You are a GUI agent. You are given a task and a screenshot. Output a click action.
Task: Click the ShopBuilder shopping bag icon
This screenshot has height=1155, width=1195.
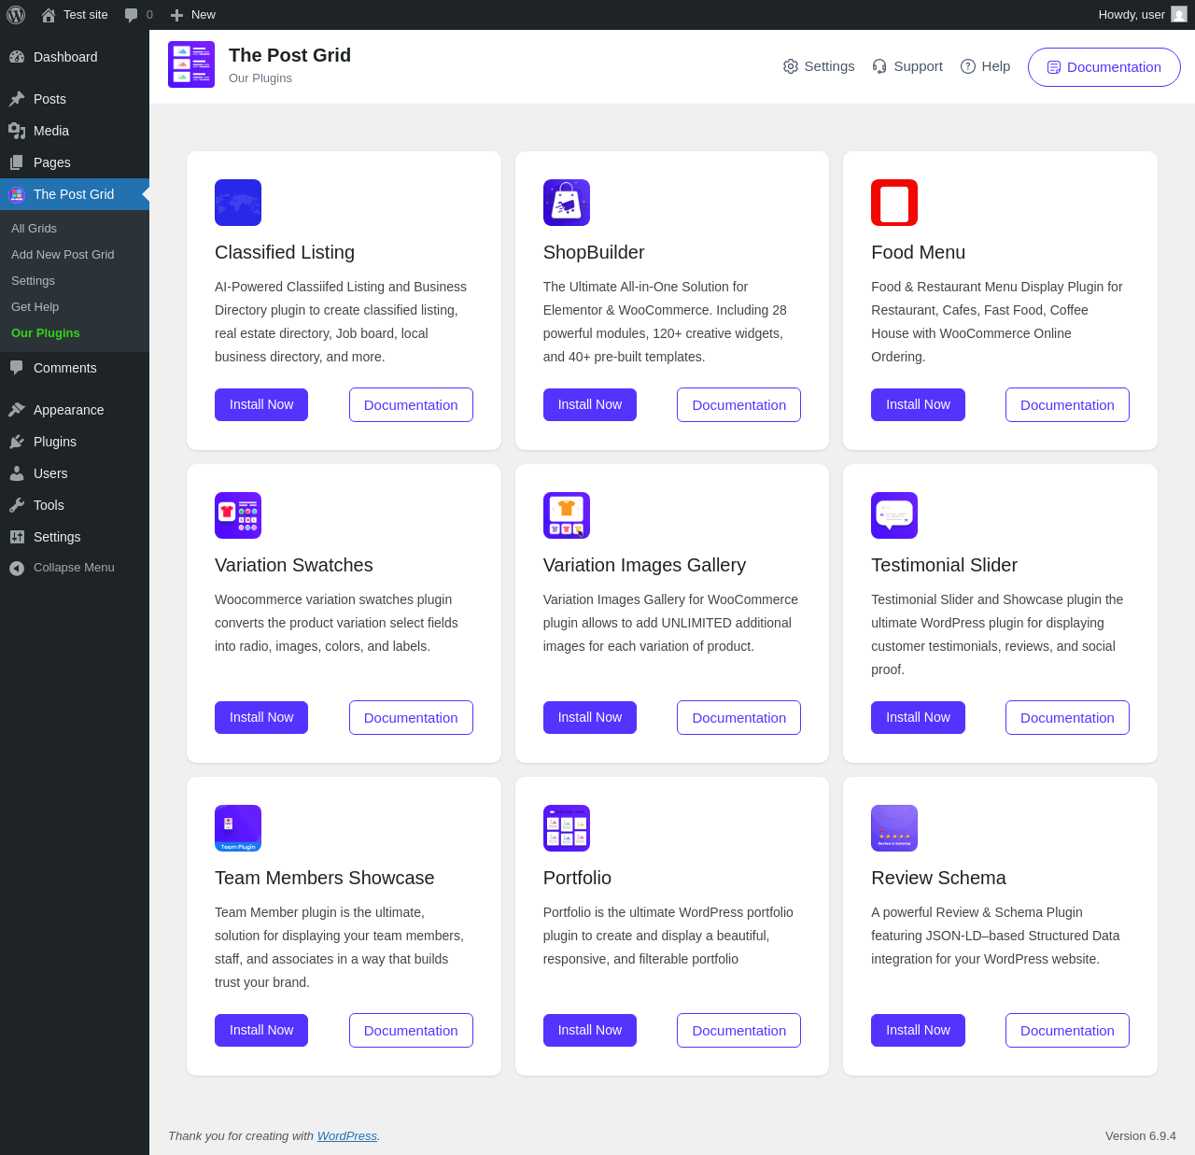567,203
